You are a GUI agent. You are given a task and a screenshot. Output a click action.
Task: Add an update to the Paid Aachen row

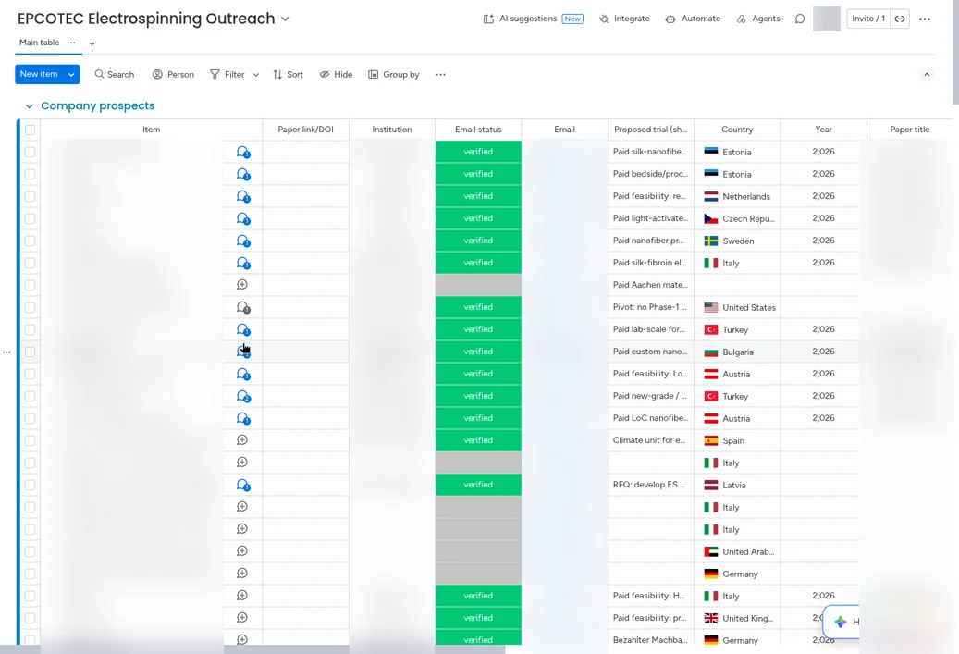[x=242, y=285]
